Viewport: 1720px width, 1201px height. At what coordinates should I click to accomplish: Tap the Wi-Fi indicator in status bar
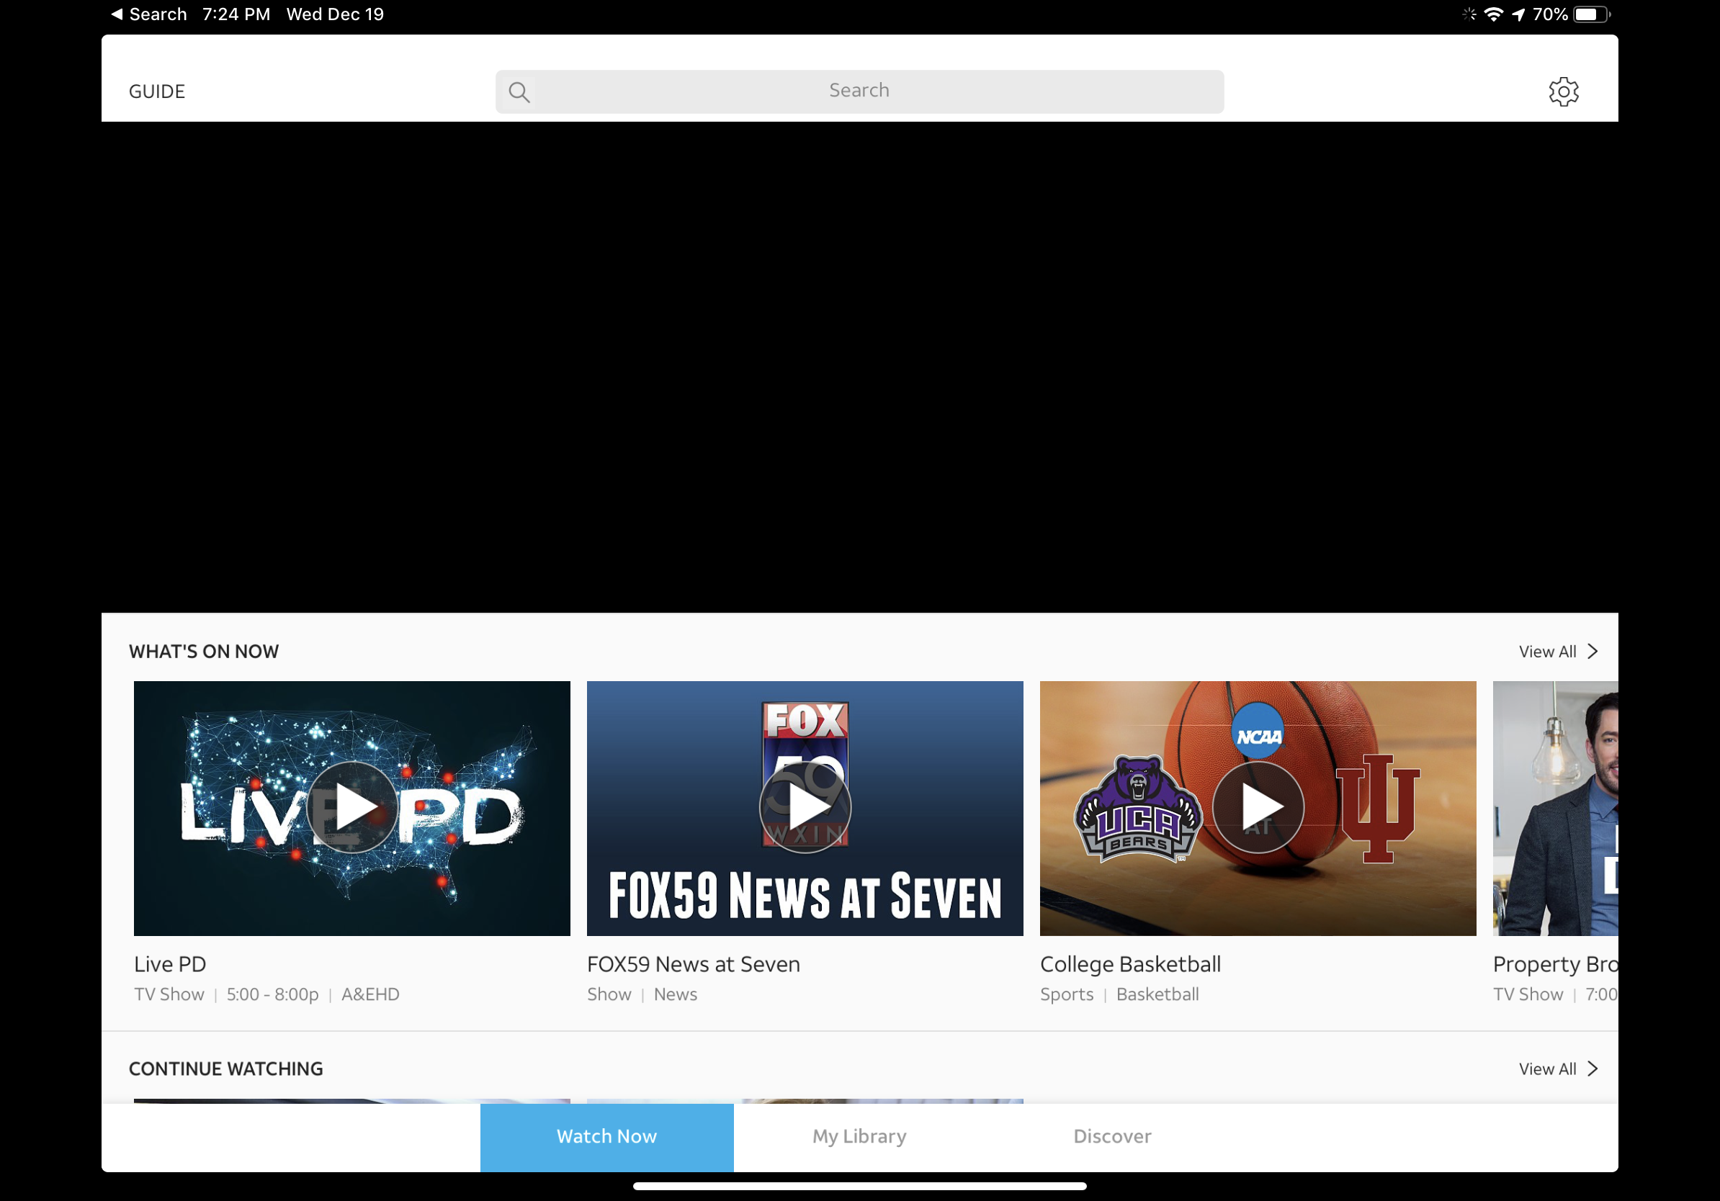1494,14
